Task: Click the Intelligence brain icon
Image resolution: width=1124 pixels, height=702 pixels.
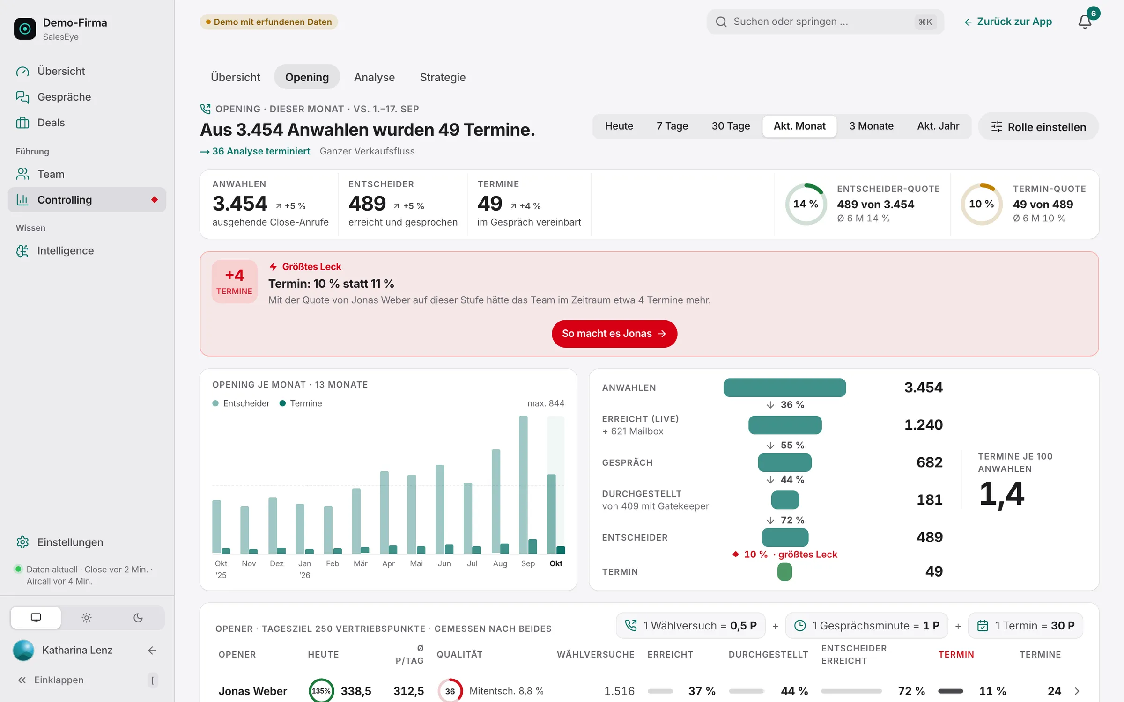Action: coord(22,251)
